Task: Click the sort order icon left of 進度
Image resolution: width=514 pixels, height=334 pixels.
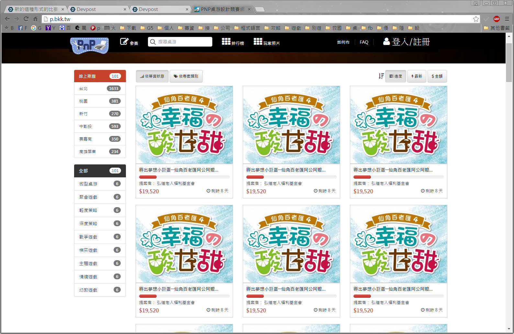Action: click(381, 76)
